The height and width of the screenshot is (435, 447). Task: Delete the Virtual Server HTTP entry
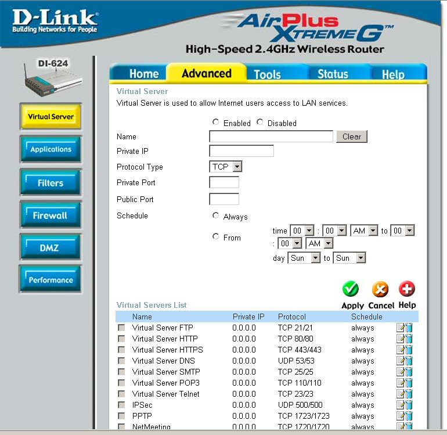[409, 339]
